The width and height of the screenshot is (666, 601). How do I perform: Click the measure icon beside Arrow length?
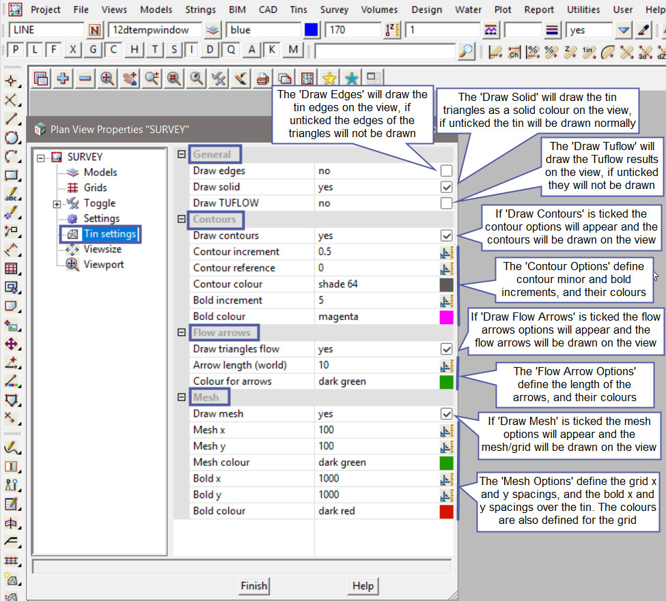[x=446, y=366]
